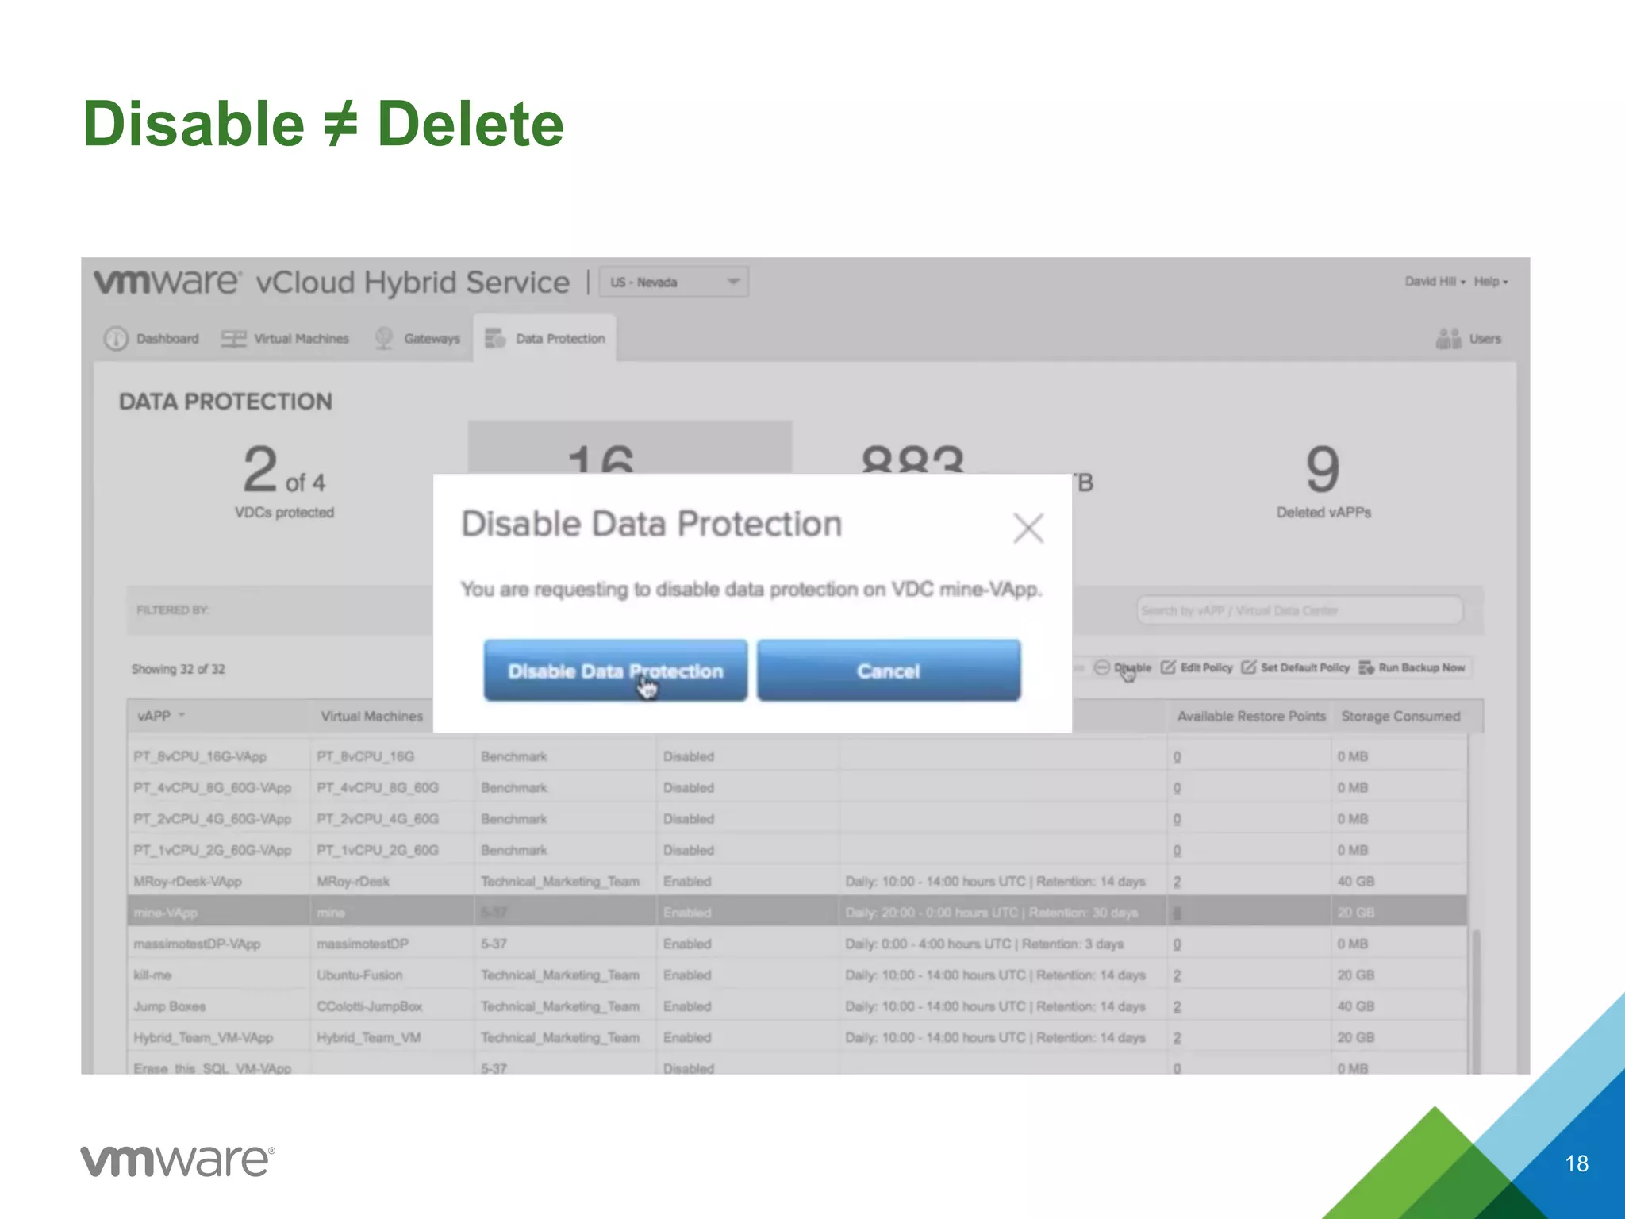Click Edit Policy in the toolbar
Image resolution: width=1625 pixels, height=1219 pixels.
[x=1197, y=667]
